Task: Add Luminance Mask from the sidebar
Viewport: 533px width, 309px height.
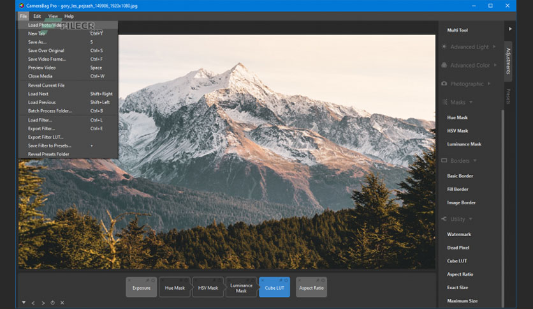Action: [464, 144]
